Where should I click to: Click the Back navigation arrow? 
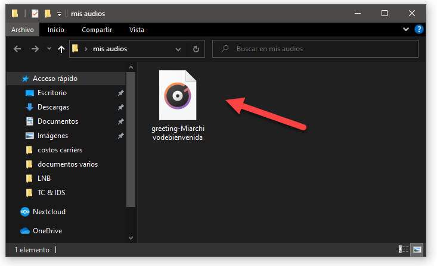tap(17, 49)
